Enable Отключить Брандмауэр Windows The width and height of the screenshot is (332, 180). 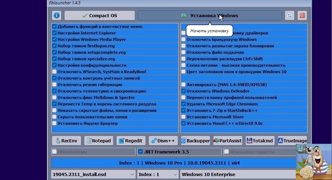[183, 39]
